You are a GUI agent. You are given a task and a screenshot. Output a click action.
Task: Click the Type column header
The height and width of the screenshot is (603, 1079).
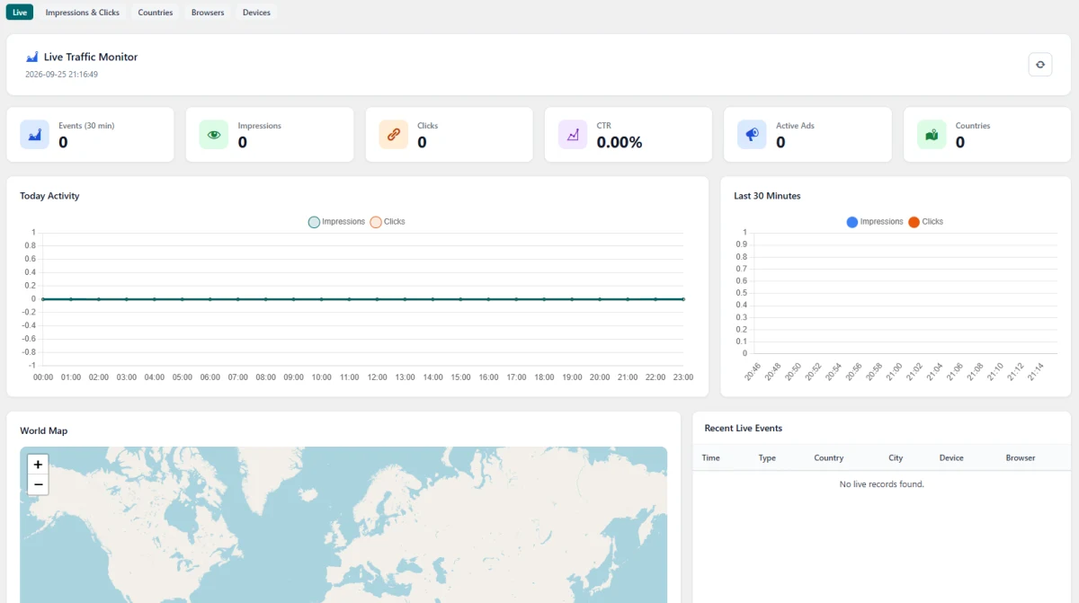767,458
